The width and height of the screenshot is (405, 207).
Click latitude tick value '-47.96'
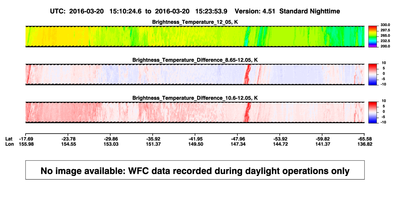pos(238,139)
